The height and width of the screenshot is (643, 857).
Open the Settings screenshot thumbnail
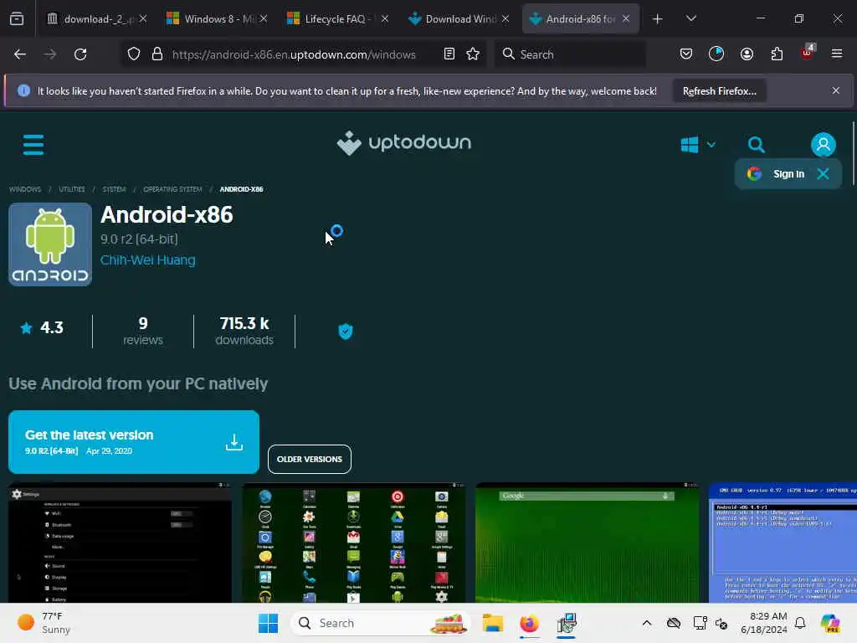point(120,543)
